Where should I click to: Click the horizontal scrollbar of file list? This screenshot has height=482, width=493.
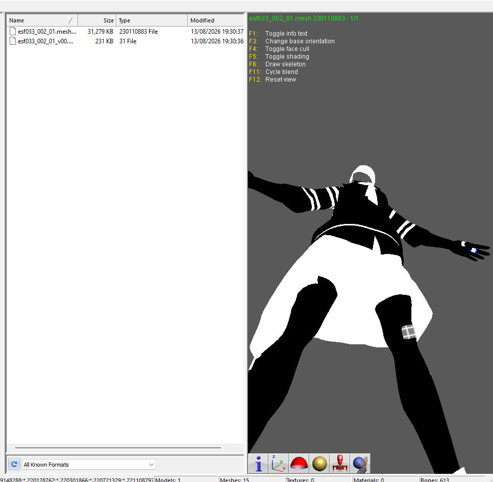[x=118, y=447]
